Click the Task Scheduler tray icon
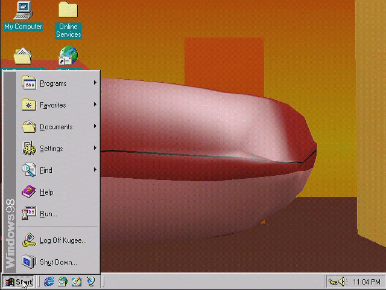This screenshot has width=386, height=290. (x=333, y=282)
